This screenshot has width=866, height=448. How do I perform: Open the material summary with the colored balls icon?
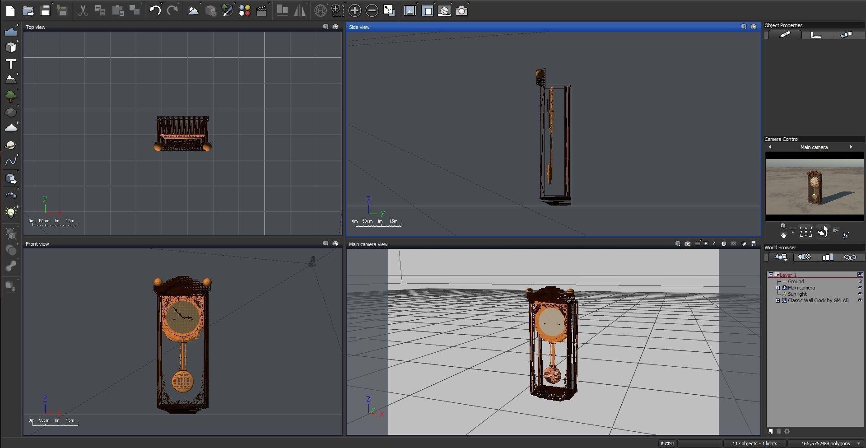point(245,11)
